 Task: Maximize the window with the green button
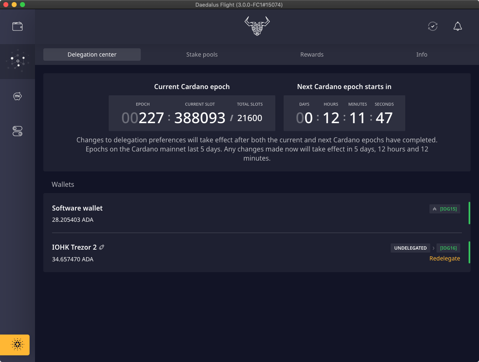[x=22, y=5]
